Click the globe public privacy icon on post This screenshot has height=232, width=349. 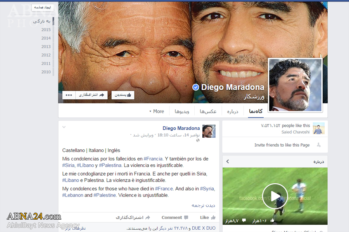pos(198,140)
